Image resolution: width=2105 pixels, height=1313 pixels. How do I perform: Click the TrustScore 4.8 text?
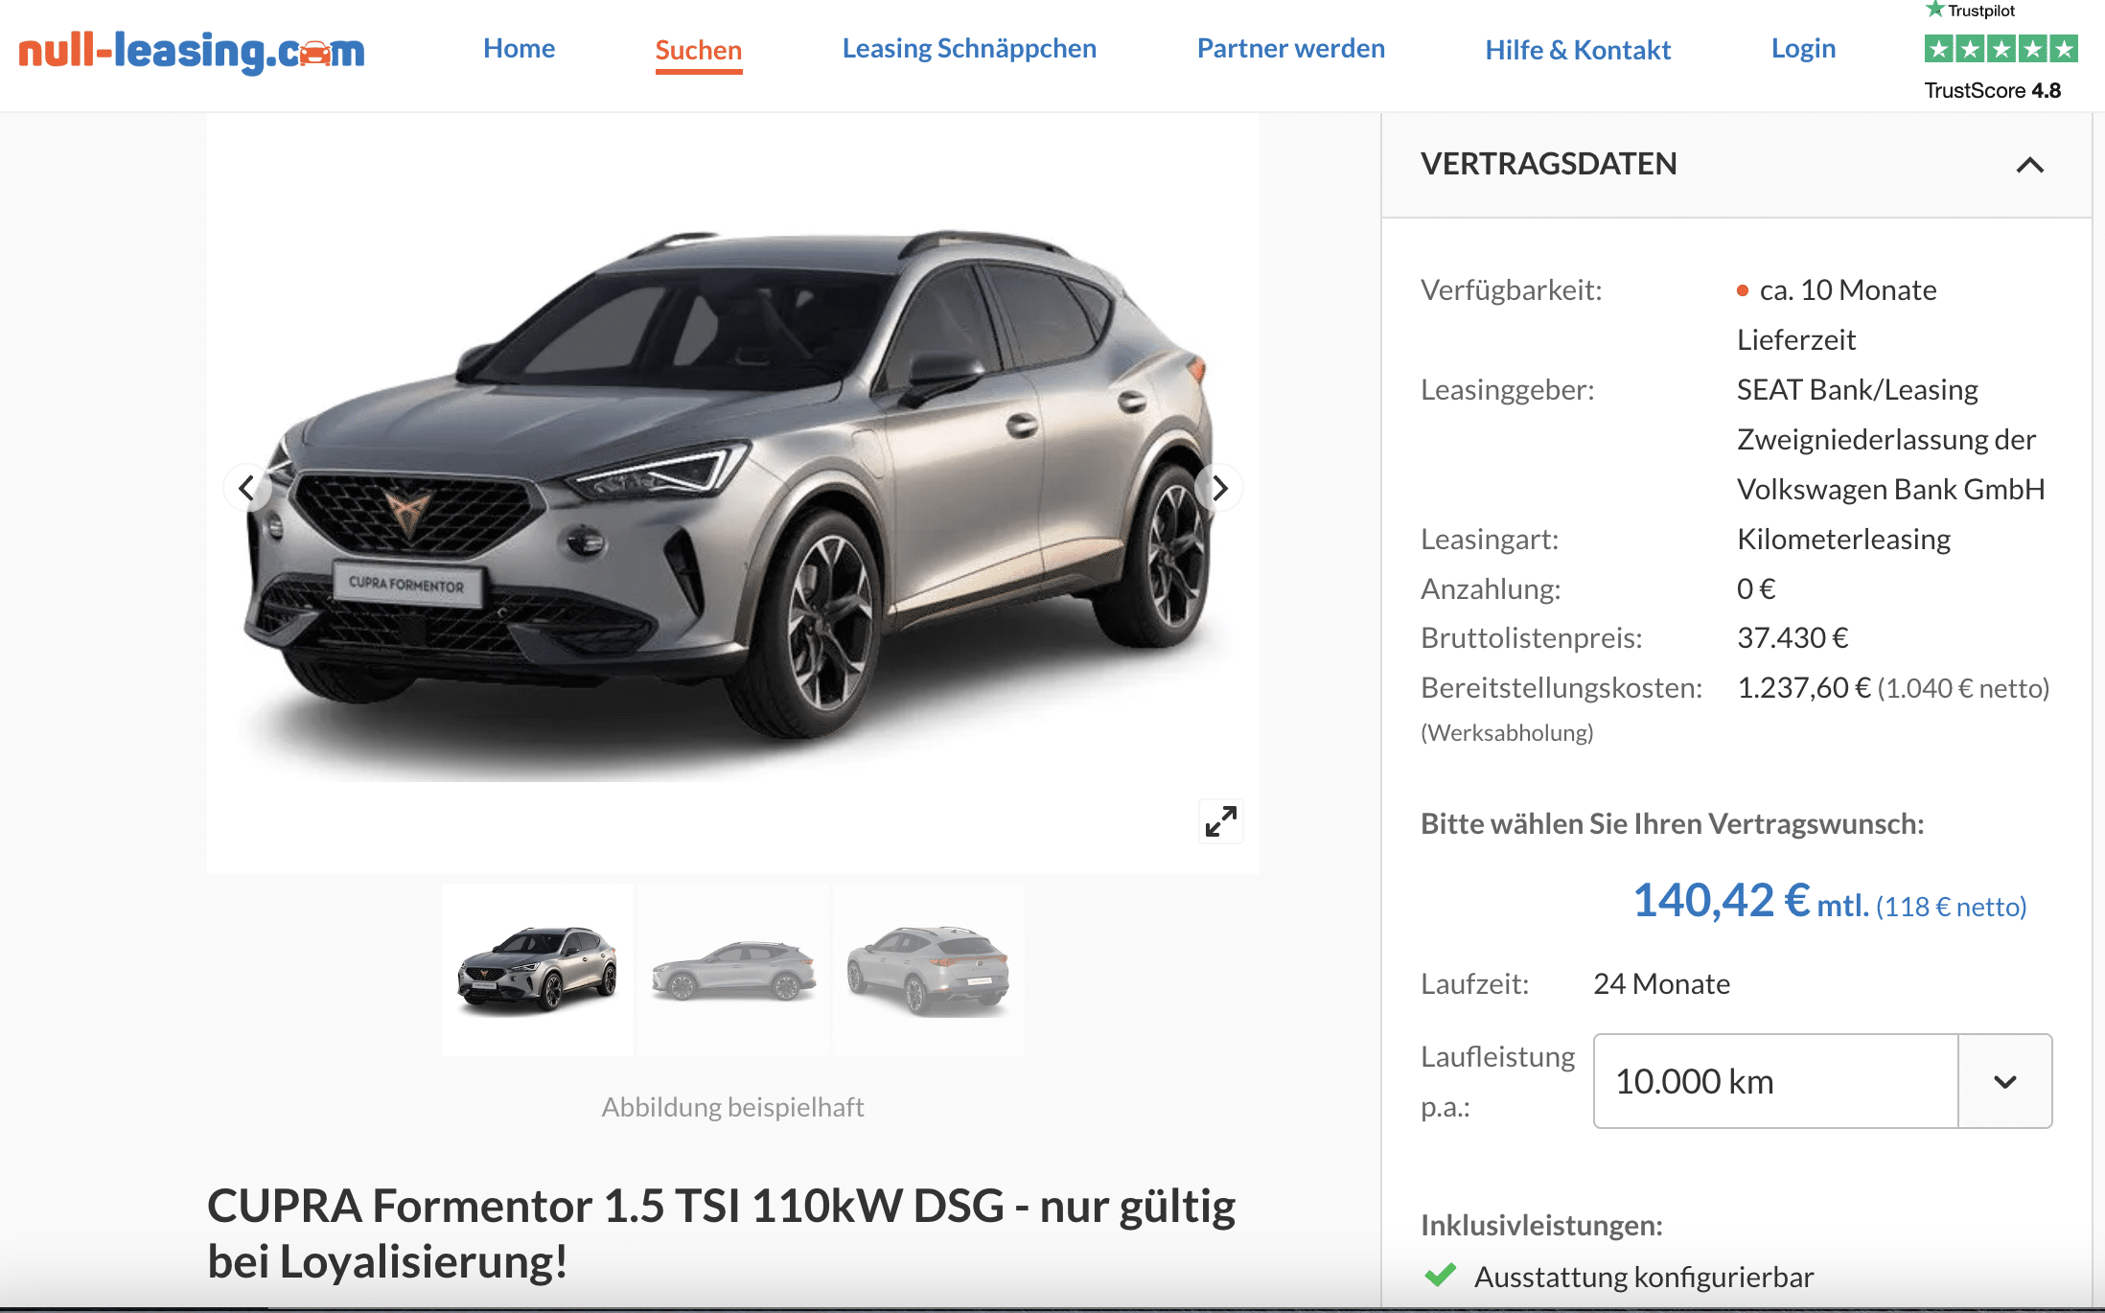point(1992,90)
